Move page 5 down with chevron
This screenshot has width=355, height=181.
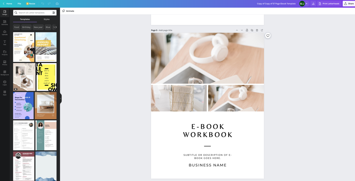point(242,30)
